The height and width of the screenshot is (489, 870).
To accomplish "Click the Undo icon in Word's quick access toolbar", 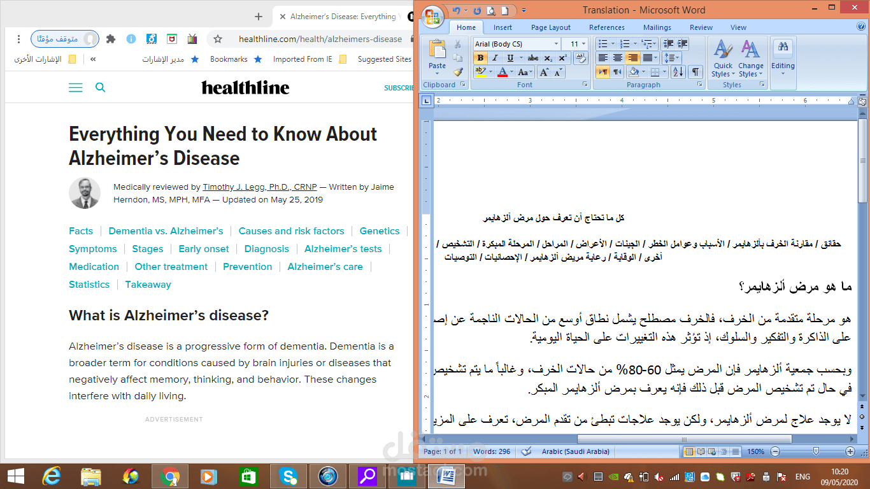I will click(x=456, y=10).
